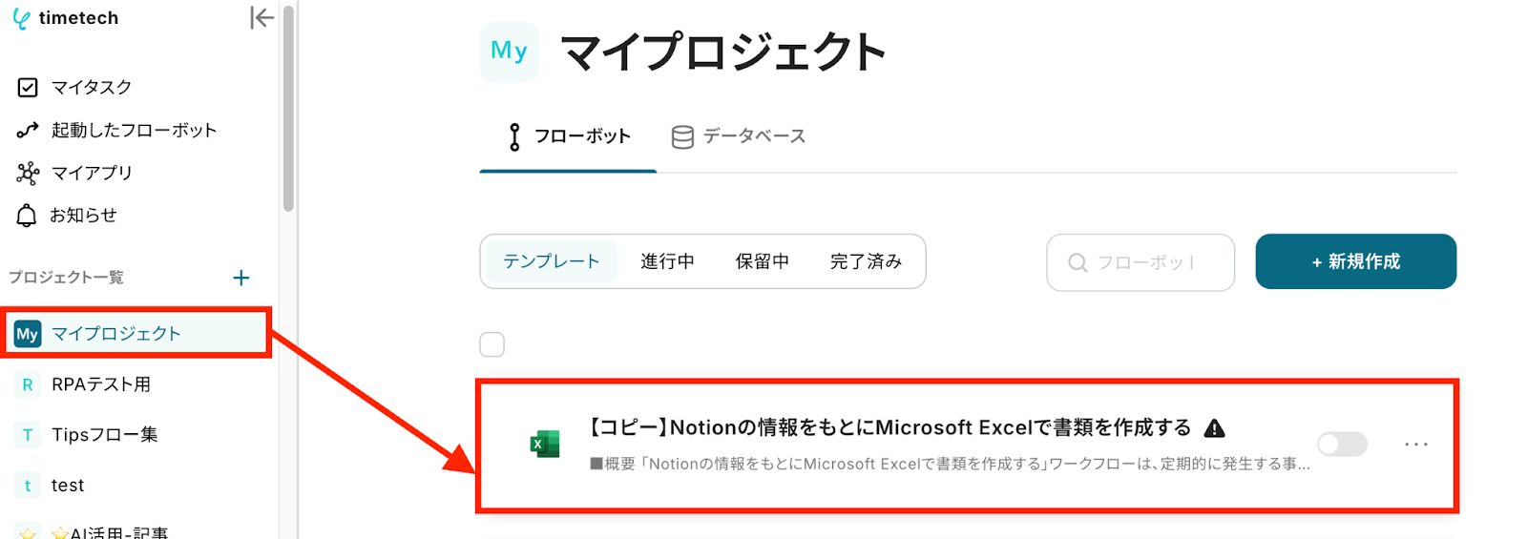Open お知らせ bell notifications

(28, 216)
